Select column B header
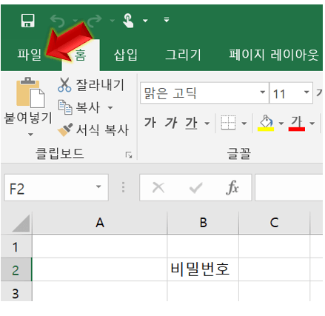The height and width of the screenshot is (316, 325). tap(203, 223)
